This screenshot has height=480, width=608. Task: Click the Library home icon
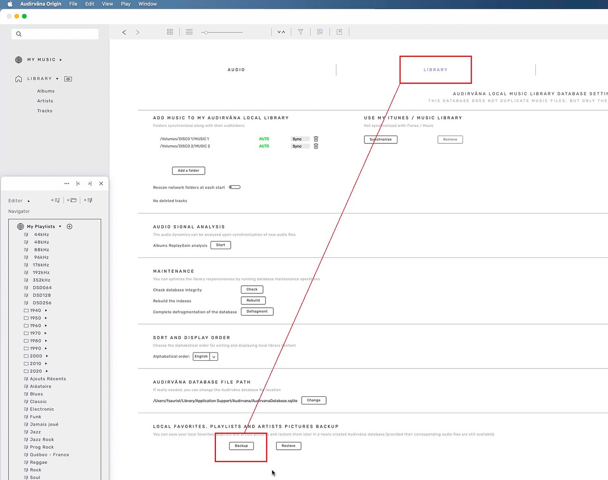[x=19, y=79]
